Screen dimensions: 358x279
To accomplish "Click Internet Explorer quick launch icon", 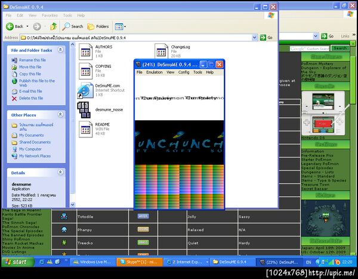I will coord(42,262).
